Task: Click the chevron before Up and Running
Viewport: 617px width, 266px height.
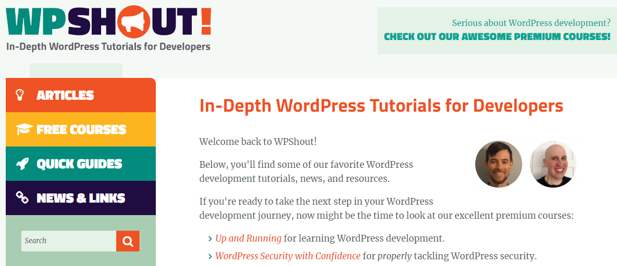Action: (210, 238)
